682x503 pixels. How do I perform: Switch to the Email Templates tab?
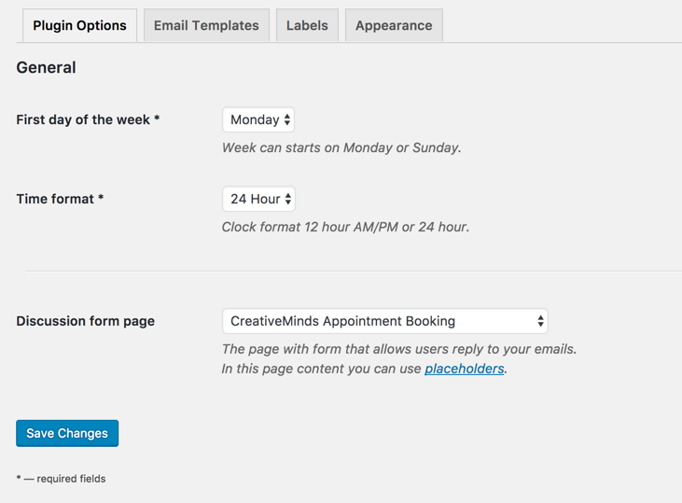click(206, 25)
